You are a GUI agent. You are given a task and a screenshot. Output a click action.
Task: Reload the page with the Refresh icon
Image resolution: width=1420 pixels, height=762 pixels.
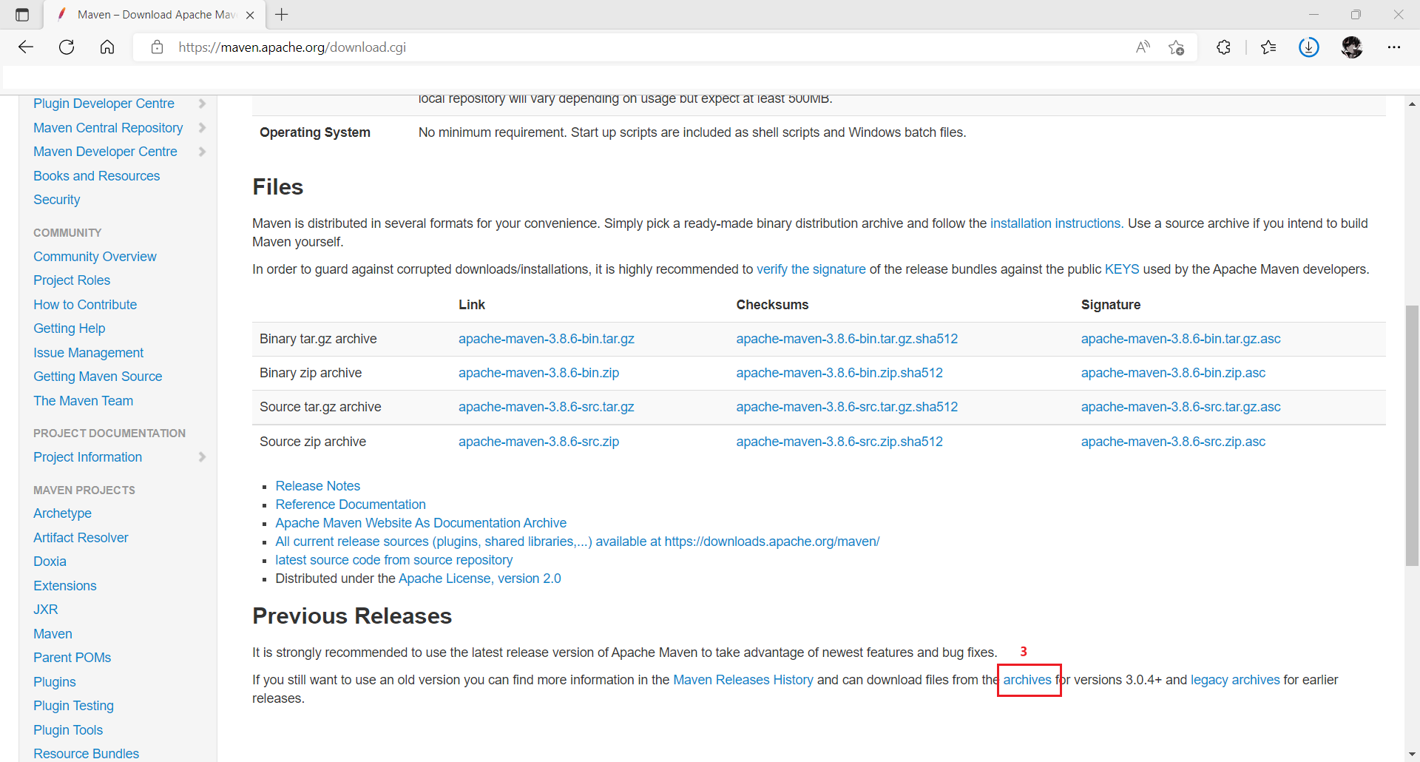click(67, 47)
